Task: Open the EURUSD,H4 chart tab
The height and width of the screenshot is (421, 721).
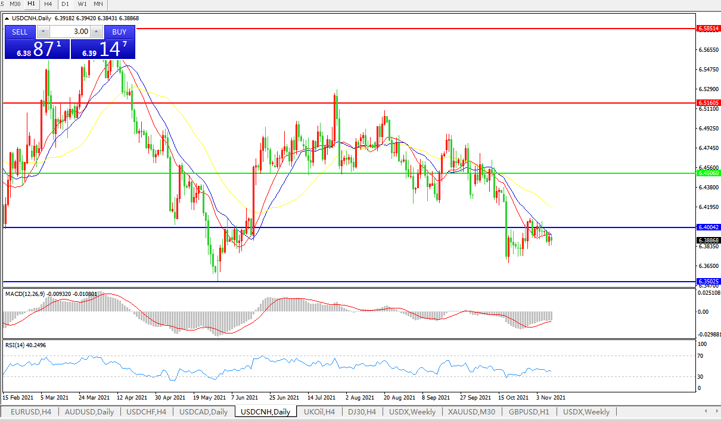Action: tap(30, 412)
